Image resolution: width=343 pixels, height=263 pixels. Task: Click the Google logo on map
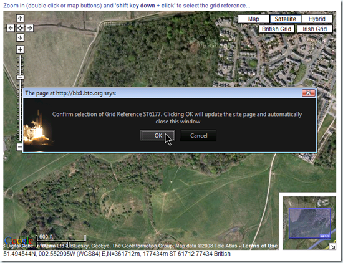[x=19, y=241]
